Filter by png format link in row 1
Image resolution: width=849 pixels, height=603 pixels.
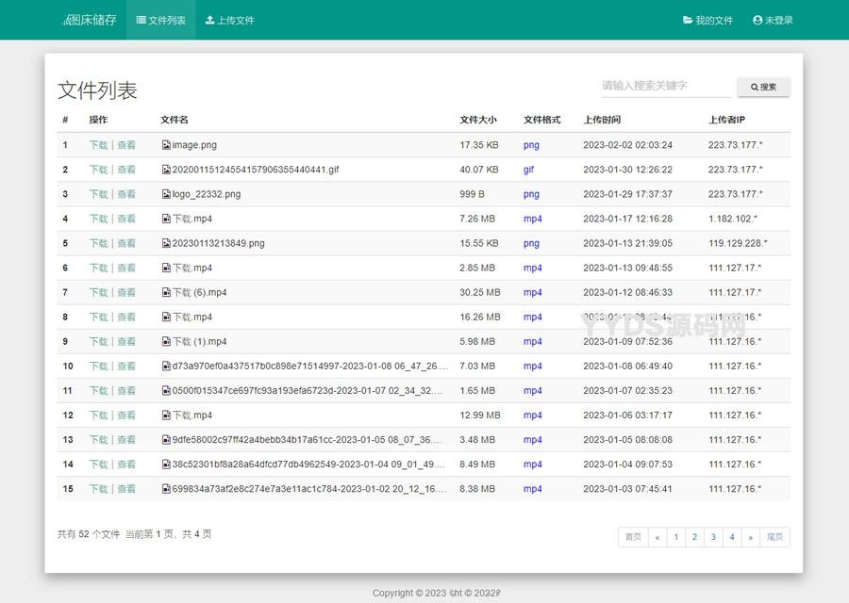[x=531, y=145]
